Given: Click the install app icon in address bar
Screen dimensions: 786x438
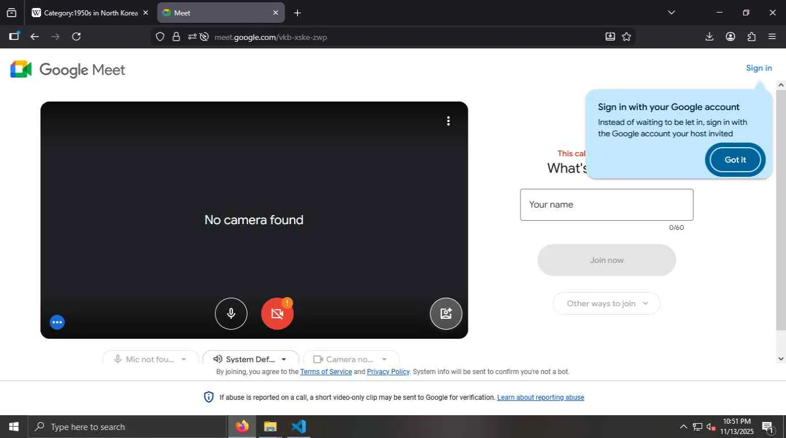Looking at the screenshot, I should (x=610, y=36).
